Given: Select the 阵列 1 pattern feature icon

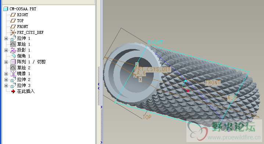Looking at the screenshot, I should (x=13, y=62).
